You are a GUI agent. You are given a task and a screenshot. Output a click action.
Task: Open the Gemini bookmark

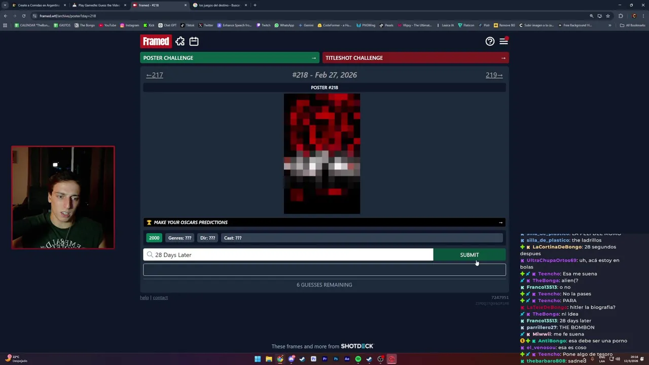pyautogui.click(x=306, y=25)
